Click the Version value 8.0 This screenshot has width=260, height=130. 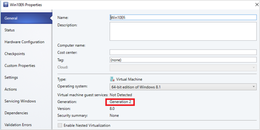pos(112,109)
